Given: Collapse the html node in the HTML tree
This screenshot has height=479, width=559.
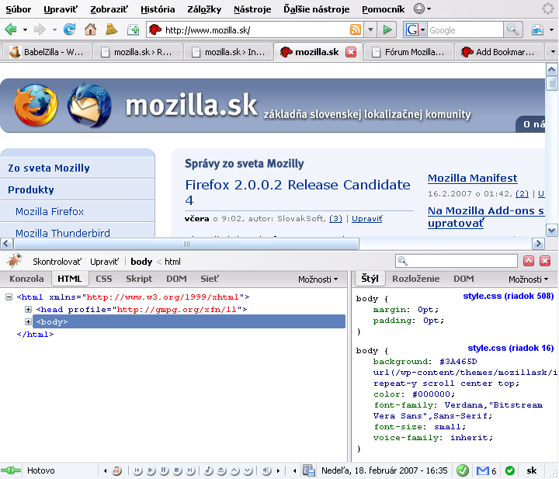Looking at the screenshot, I should [9, 297].
